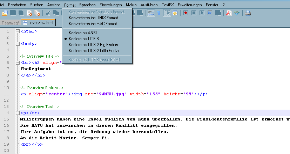Click the printer icon in toolbar
Viewport: 290px width, 154px height.
point(248,13)
